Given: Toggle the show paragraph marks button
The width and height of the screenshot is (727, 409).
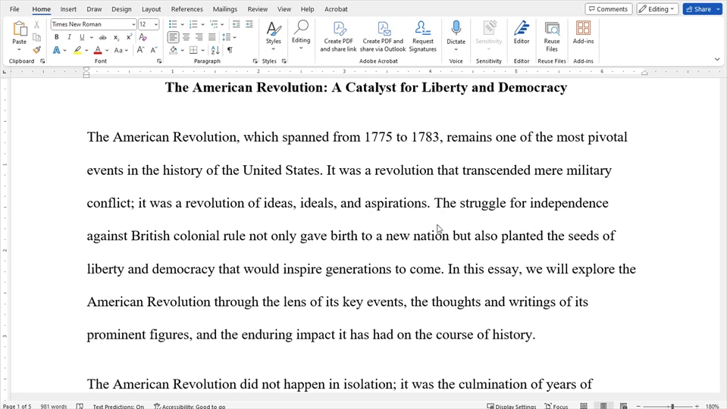Looking at the screenshot, I should pyautogui.click(x=230, y=50).
